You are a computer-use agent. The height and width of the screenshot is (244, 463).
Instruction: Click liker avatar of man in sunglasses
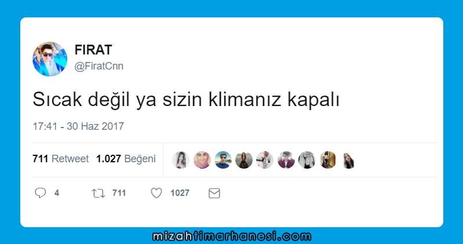tap(223, 160)
